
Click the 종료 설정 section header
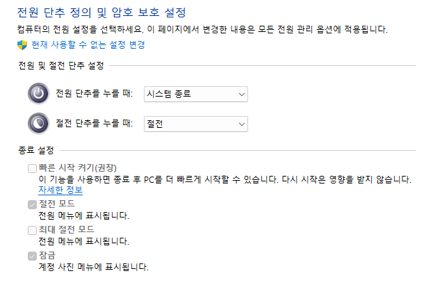[35, 149]
